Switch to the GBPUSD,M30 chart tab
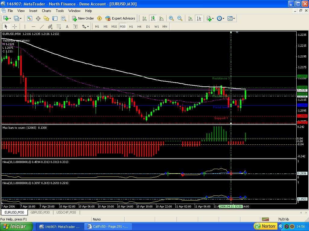Viewport: 309px width, 231px height. coord(40,212)
